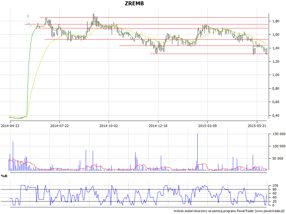Click the 0,40 price axis label
The width and height of the screenshot is (286, 214).
[276, 116]
